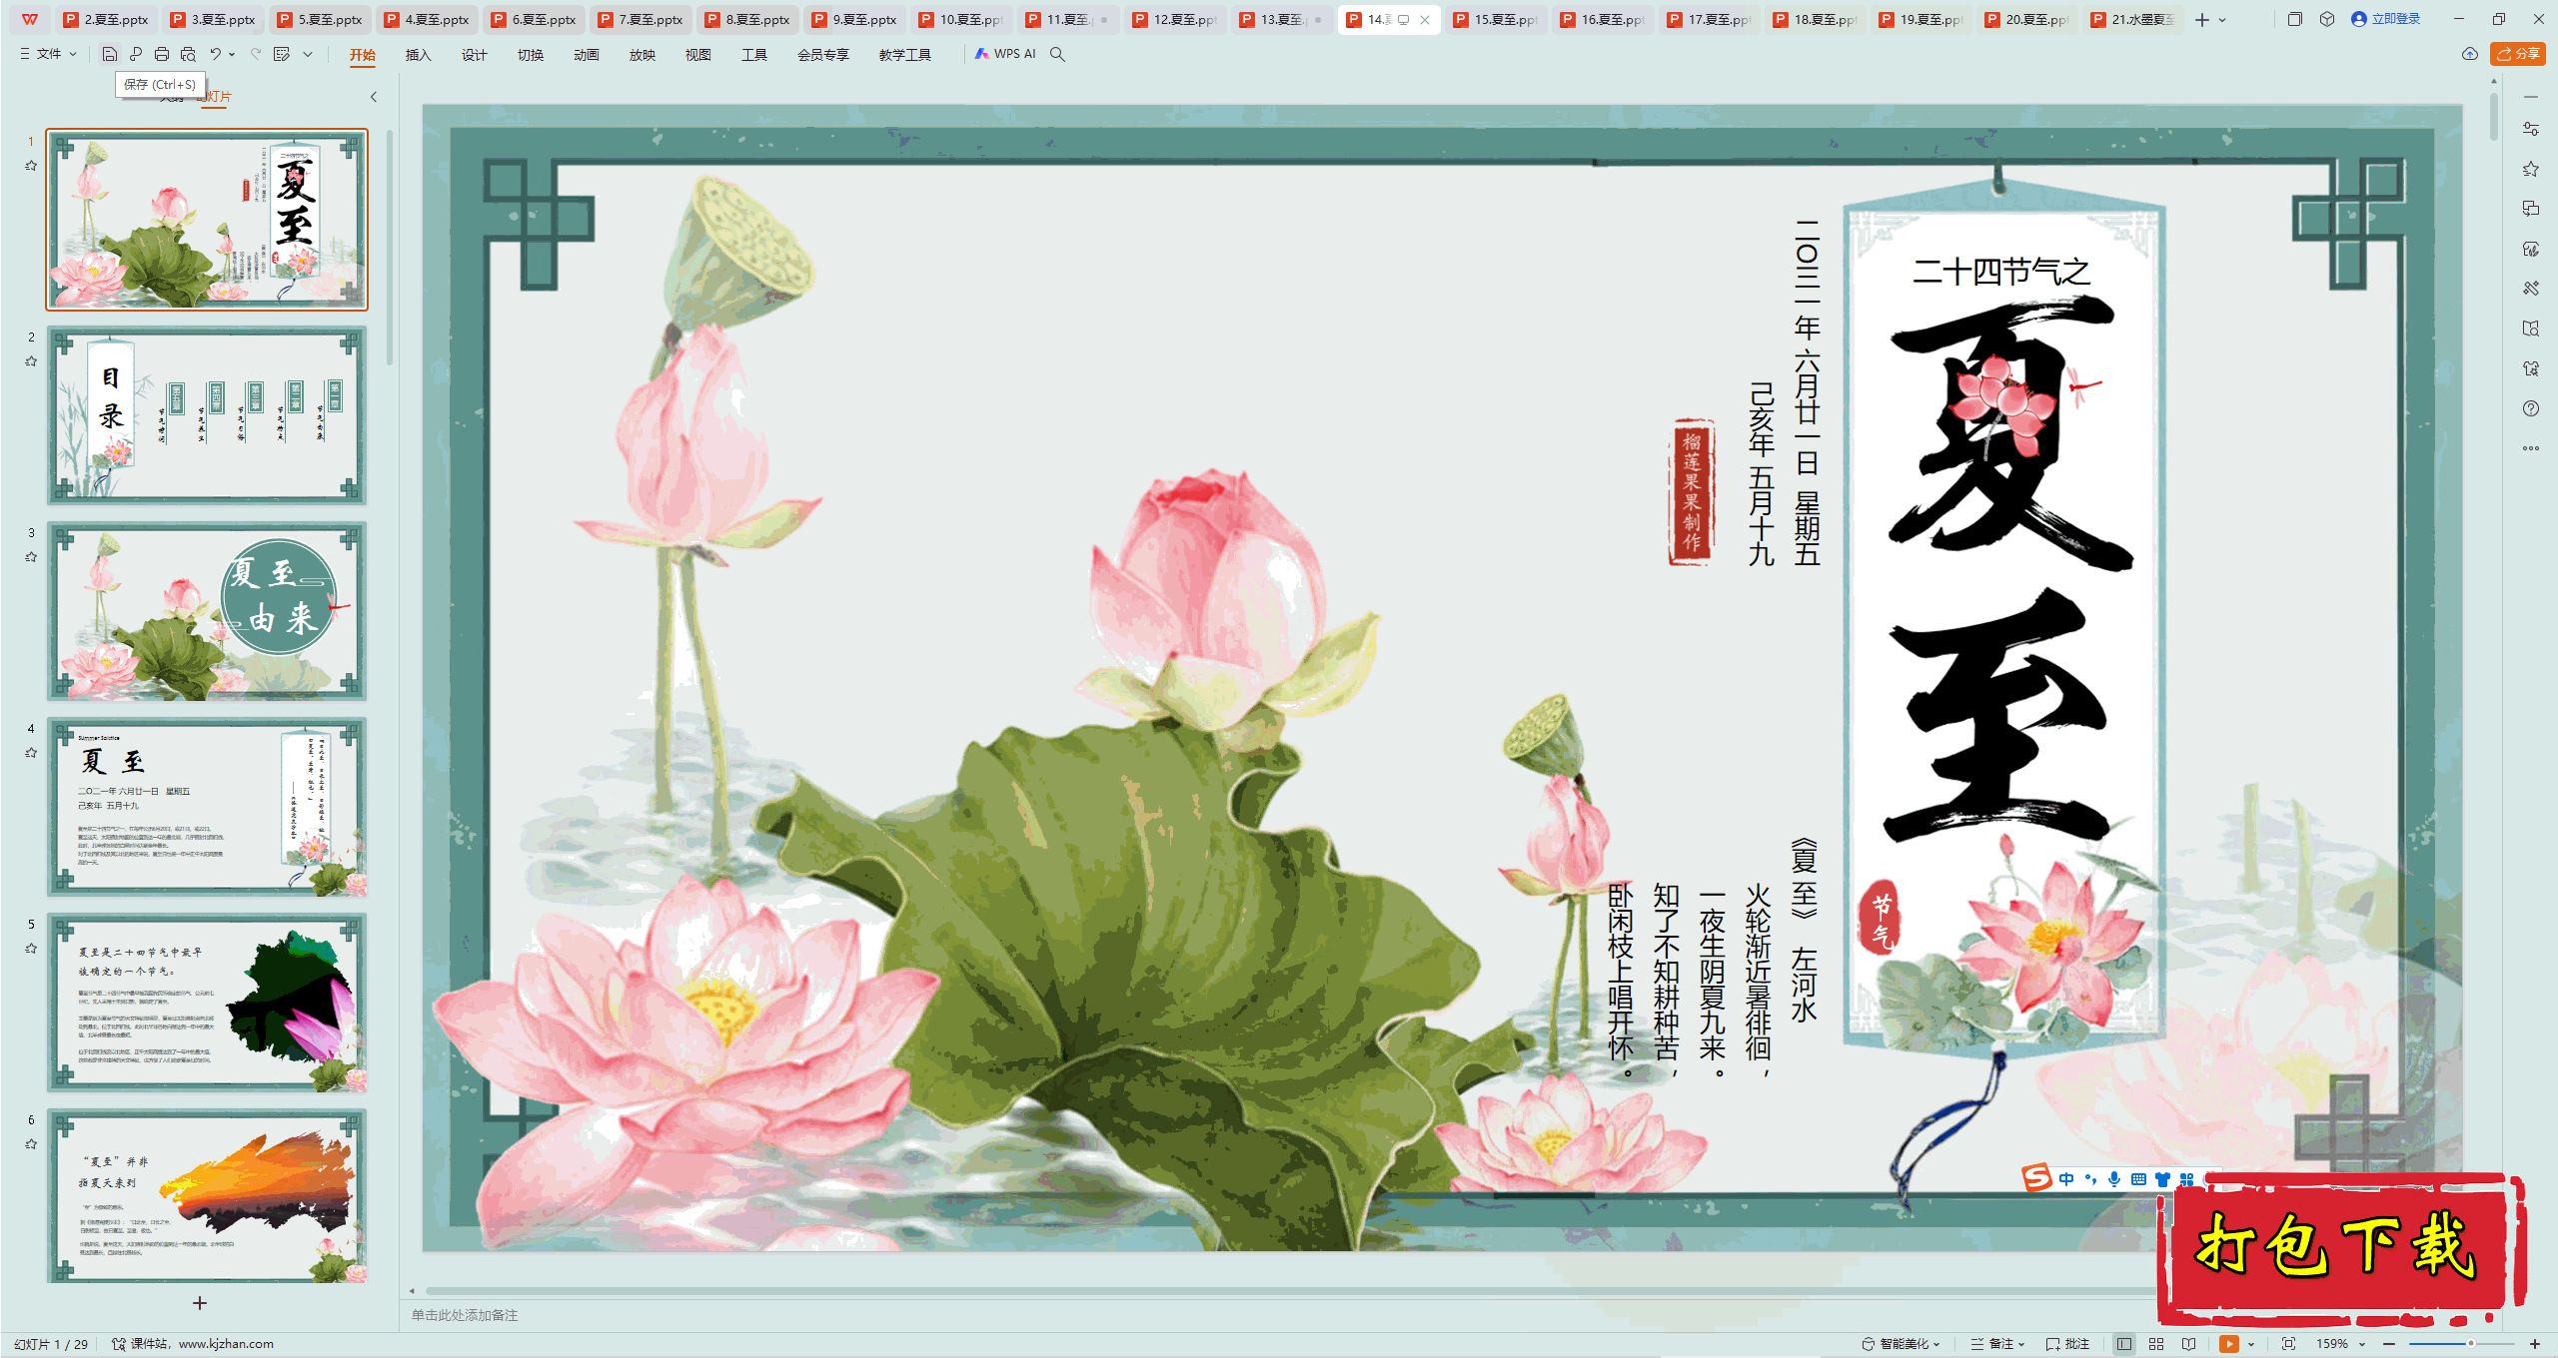
Task: Expand the undo history dropdown arrow
Action: coord(232,54)
